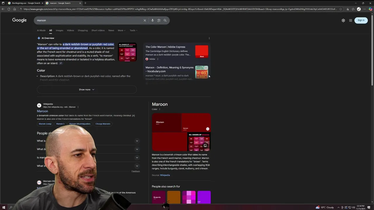Open the Tools dropdown
Viewport: 374px width, 210px height.
[133, 30]
